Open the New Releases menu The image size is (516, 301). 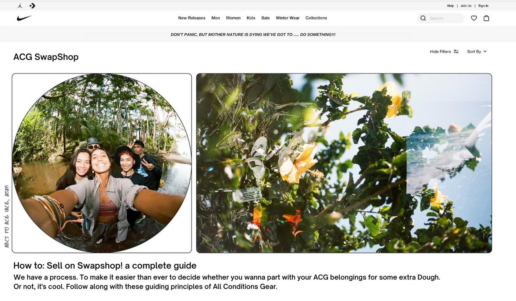coord(191,18)
